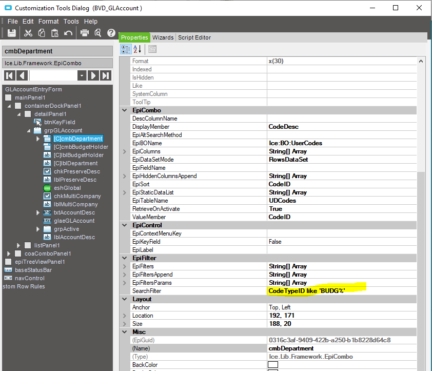The width and height of the screenshot is (432, 371).
Task: Click the Print toolbar icon
Action: 84,33
